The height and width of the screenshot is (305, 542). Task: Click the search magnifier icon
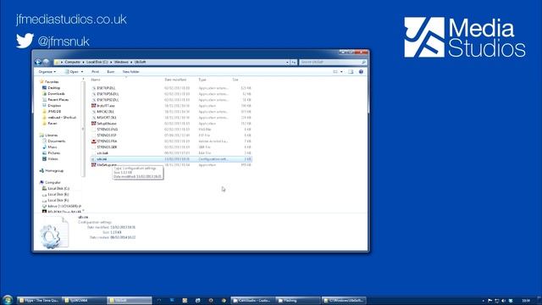pos(363,62)
